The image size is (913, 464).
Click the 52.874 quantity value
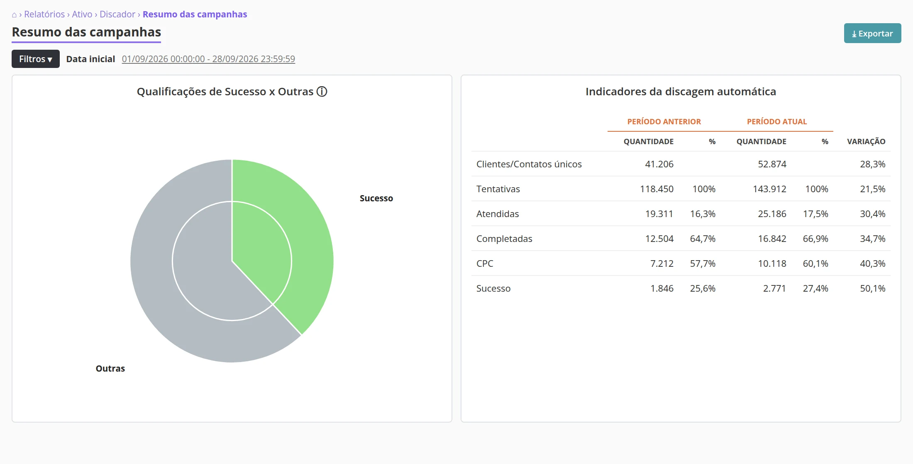(x=772, y=164)
